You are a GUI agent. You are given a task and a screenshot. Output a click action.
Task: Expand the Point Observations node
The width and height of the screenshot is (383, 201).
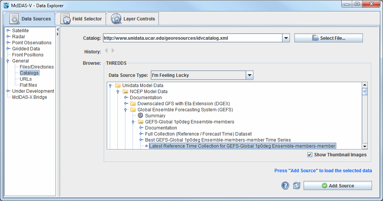pos(8,42)
